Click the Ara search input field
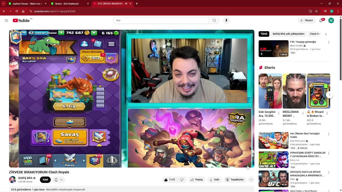 [161, 21]
